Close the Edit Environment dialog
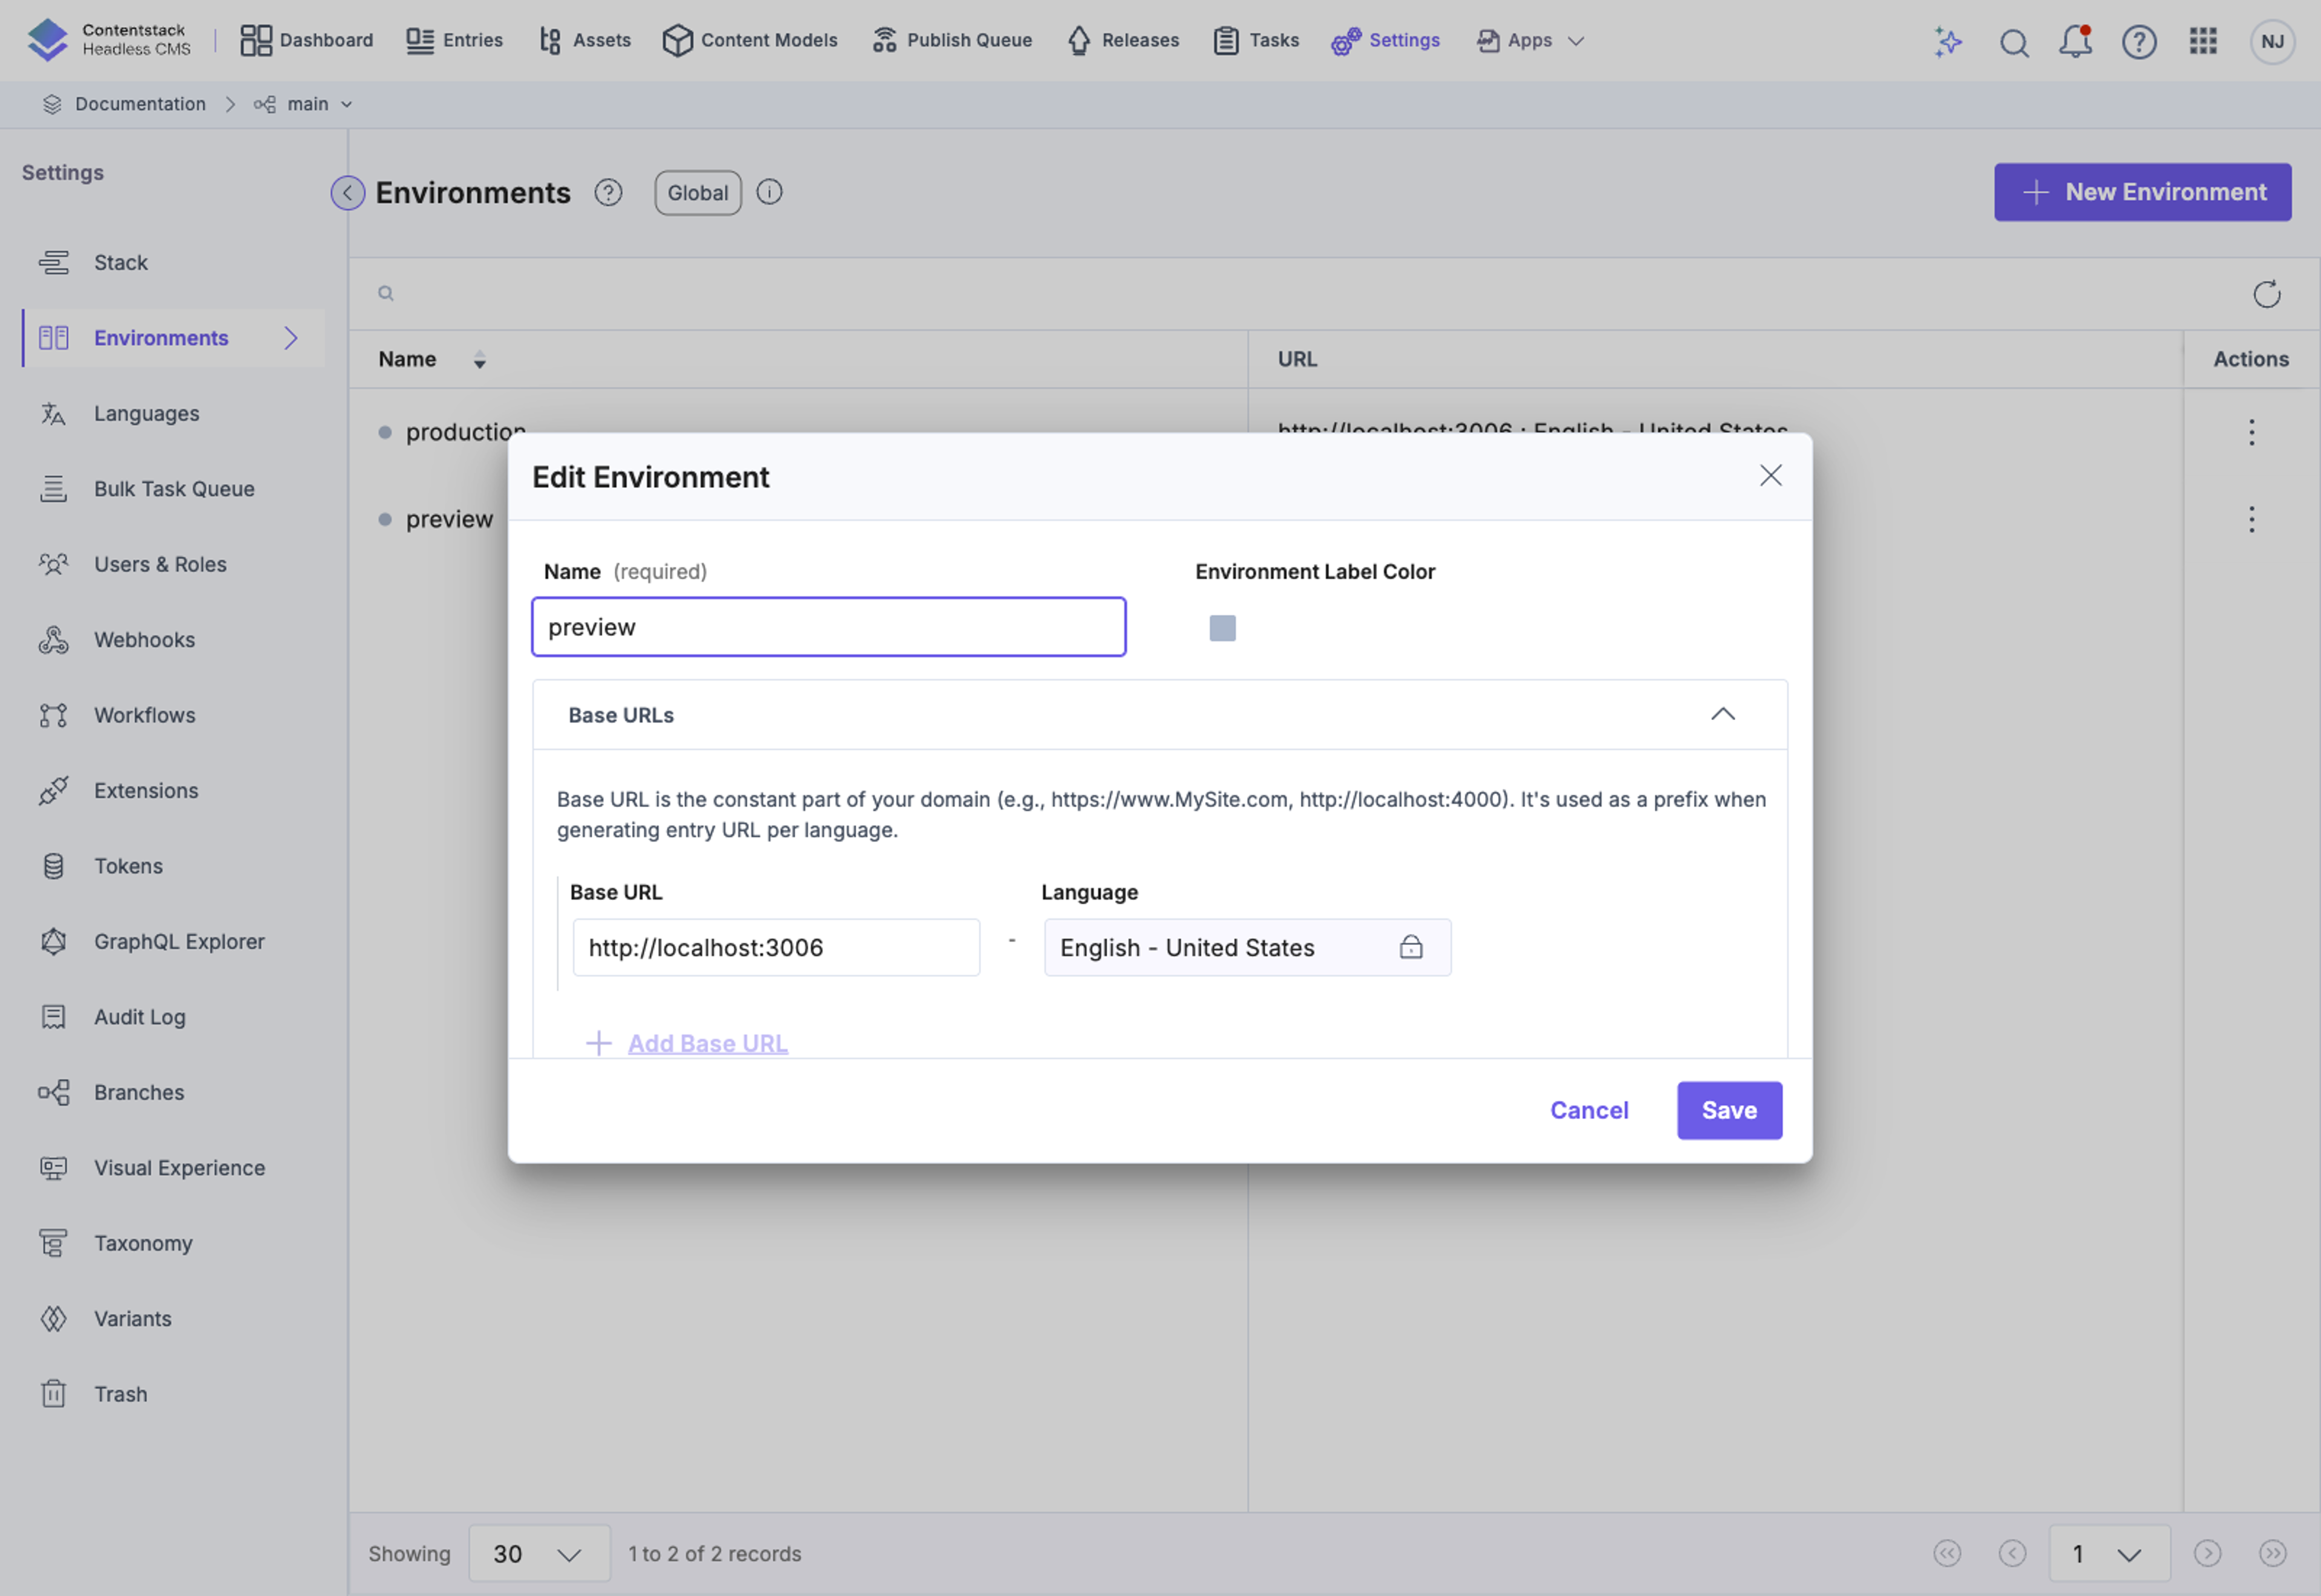 [1770, 476]
